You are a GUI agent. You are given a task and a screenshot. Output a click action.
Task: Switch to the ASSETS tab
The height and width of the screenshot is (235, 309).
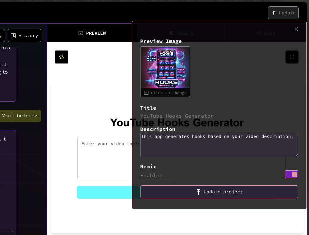tap(181, 33)
